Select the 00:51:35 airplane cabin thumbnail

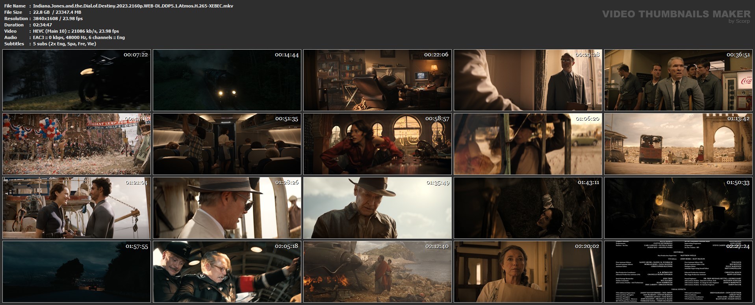tap(227, 144)
